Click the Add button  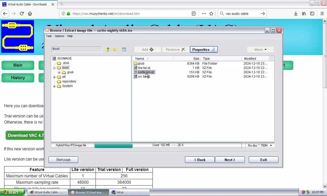click(x=148, y=50)
